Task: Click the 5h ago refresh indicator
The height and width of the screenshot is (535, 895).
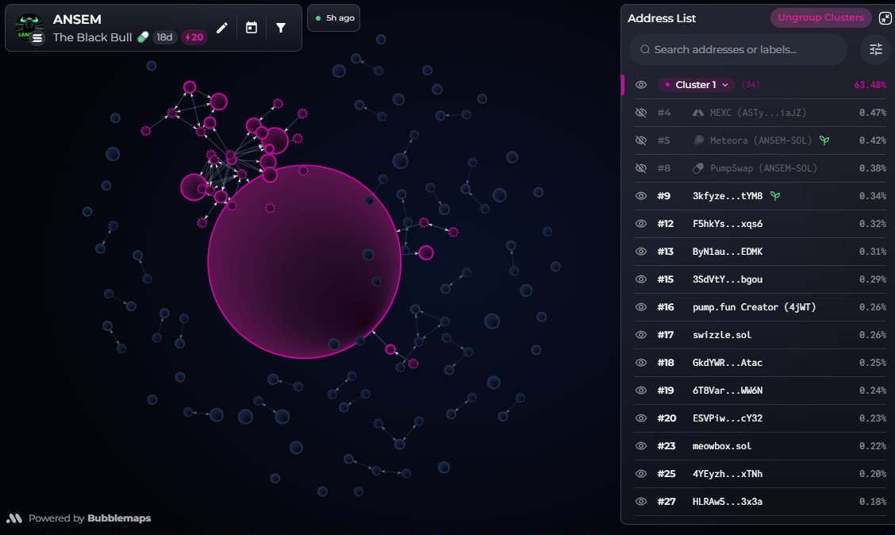Action: [334, 17]
